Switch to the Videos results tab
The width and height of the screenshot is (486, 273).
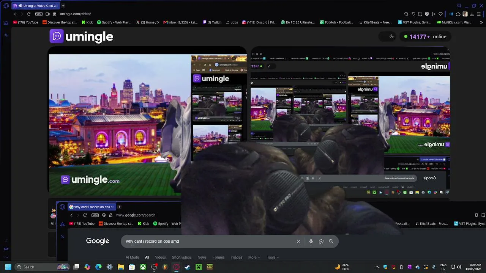(x=160, y=257)
